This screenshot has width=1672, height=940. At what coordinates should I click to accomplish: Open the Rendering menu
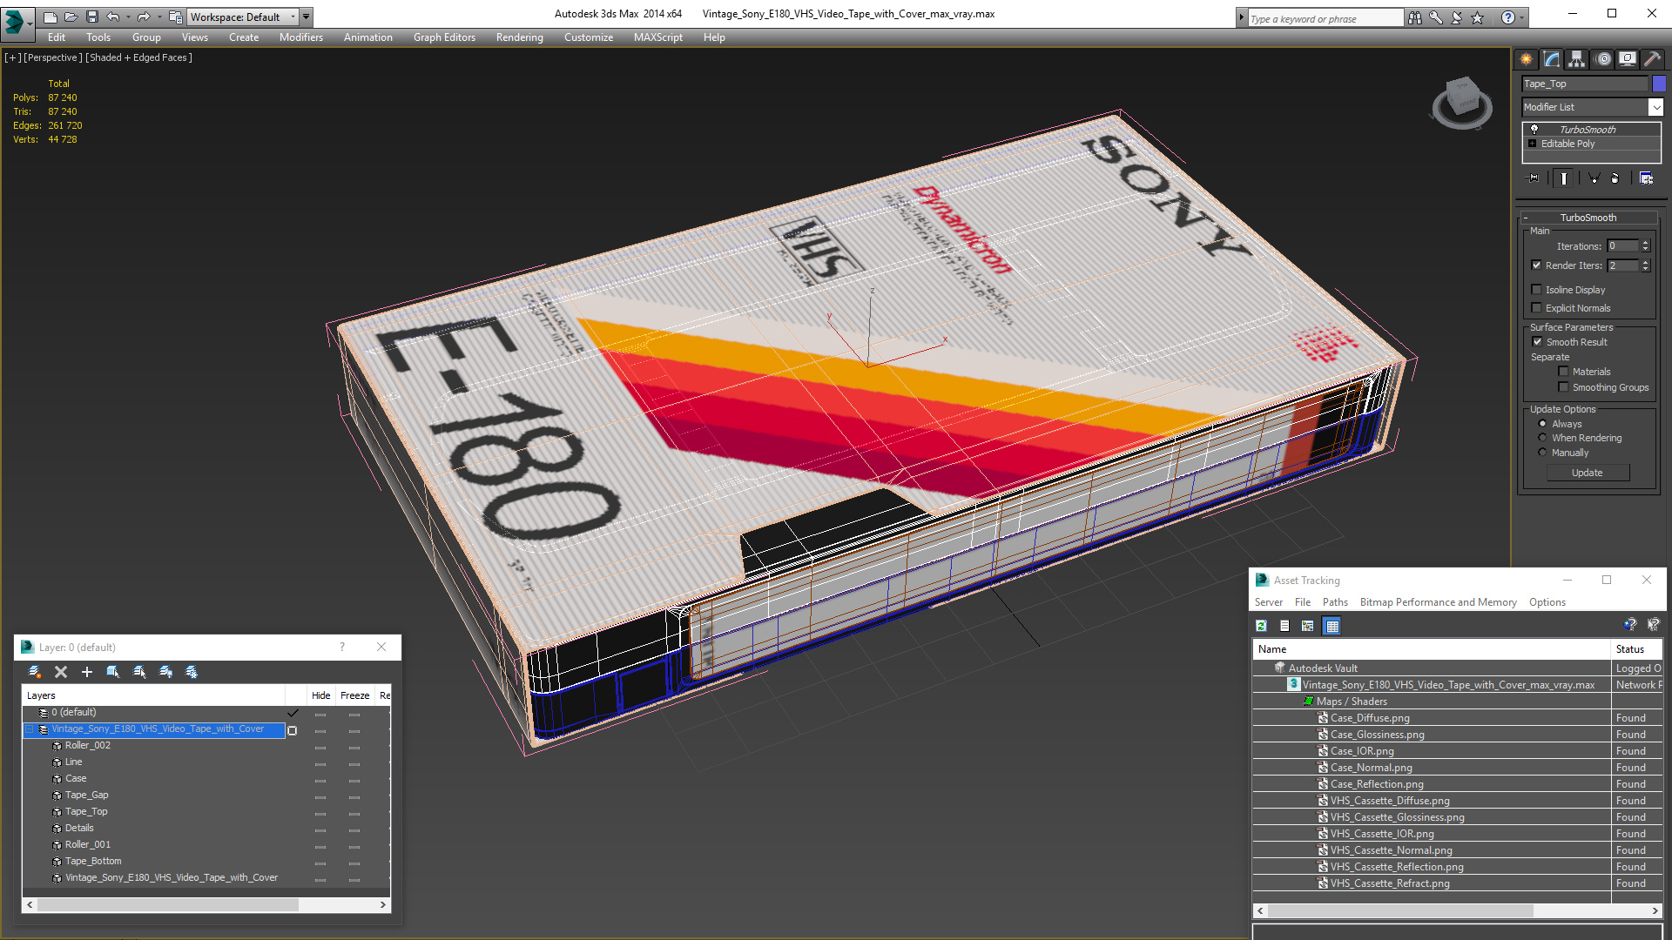519,37
